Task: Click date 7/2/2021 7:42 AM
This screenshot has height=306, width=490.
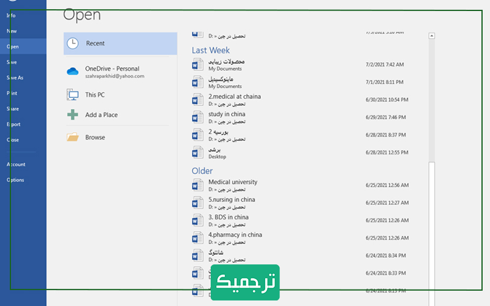Action: coord(385,65)
